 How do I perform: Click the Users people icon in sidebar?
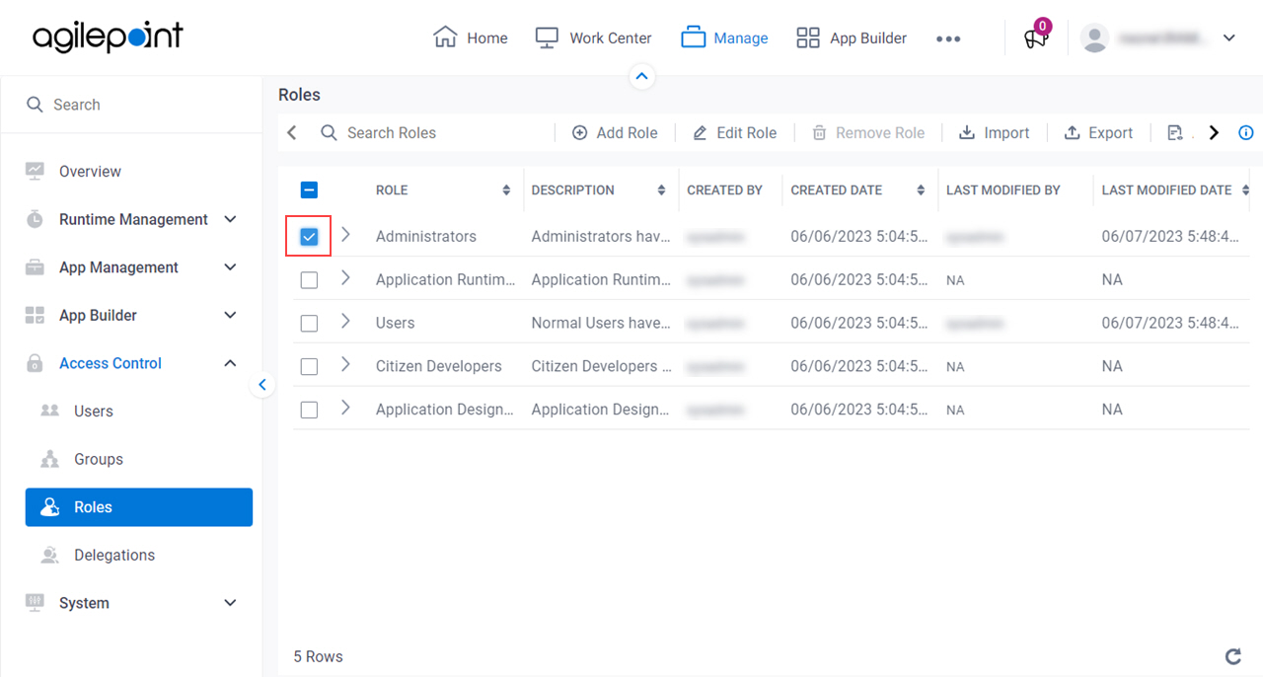[x=49, y=411]
